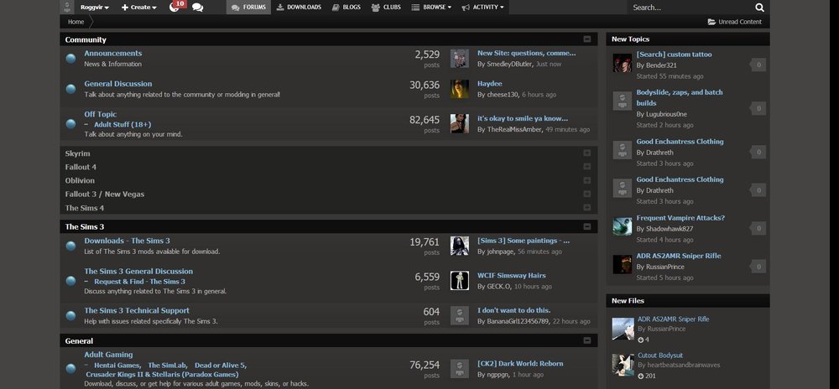
Task: Open The SimLab subforum
Action: coord(168,366)
